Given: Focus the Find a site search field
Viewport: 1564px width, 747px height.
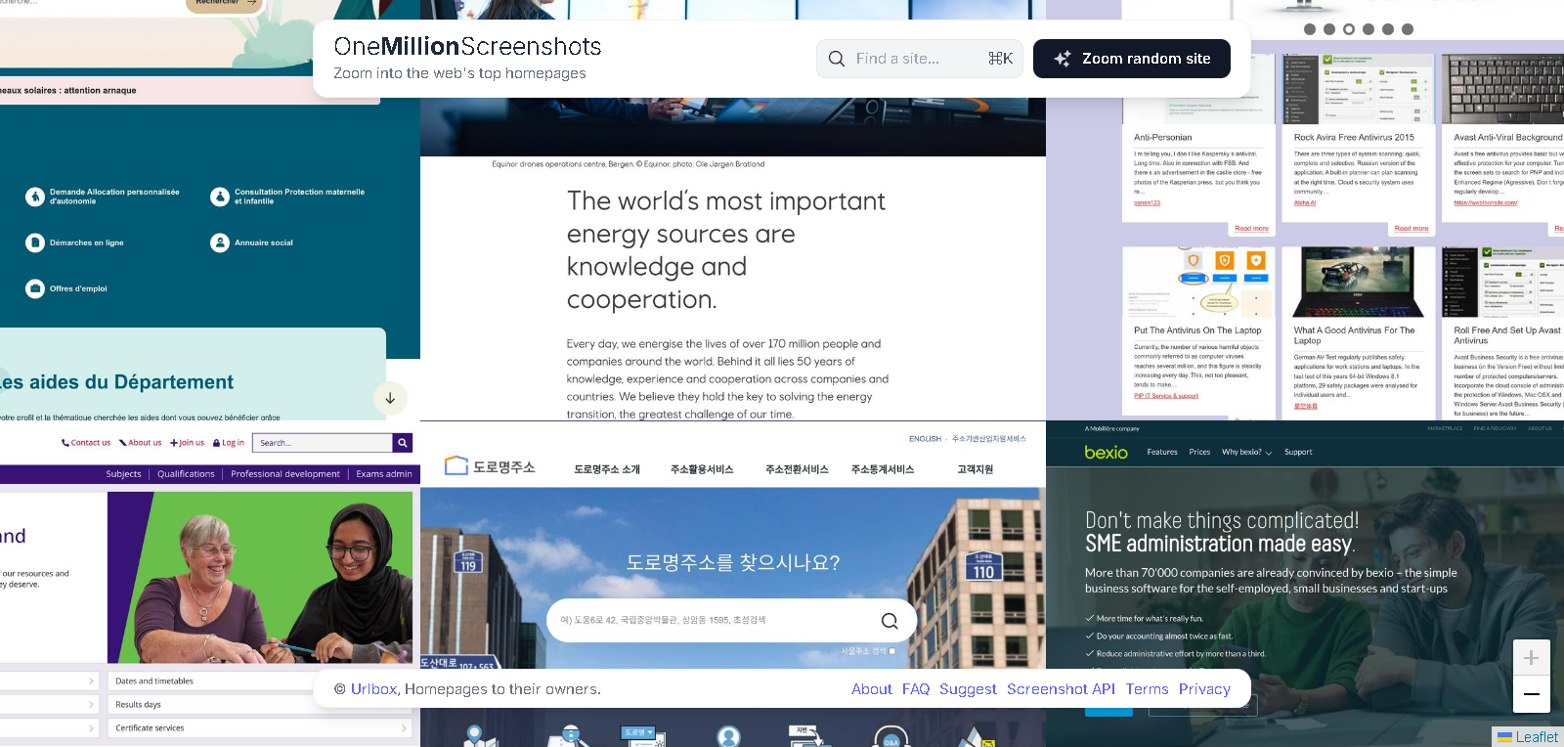Looking at the screenshot, I should coord(920,59).
